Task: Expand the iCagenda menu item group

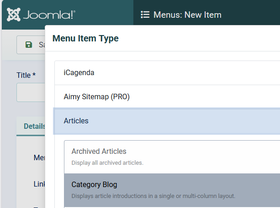Action: pos(167,73)
